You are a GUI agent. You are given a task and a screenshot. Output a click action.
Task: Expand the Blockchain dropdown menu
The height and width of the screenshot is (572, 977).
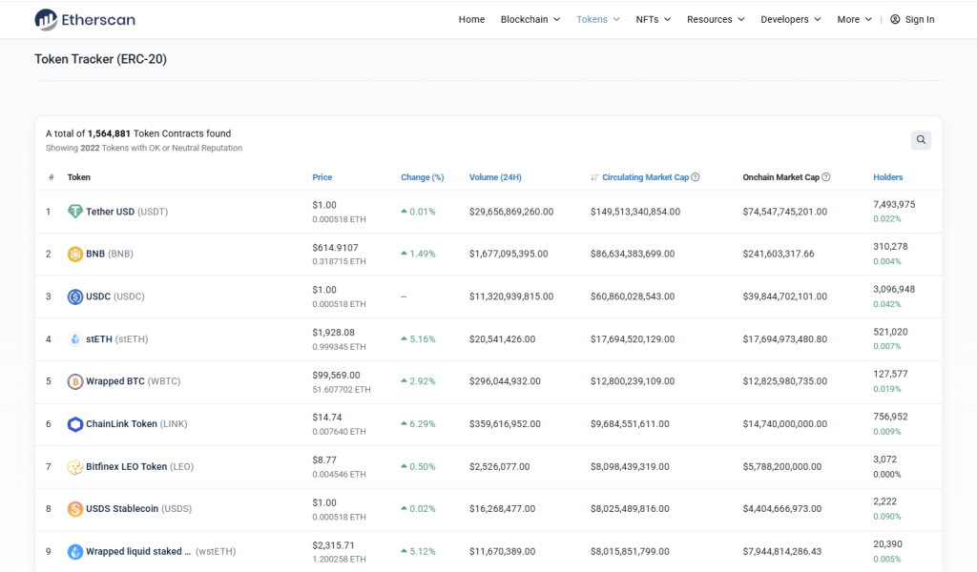[530, 19]
